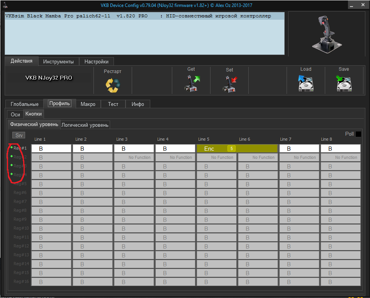This screenshot has height=298, width=370.
Task: Click the Line 5 column header
Action: pyautogui.click(x=204, y=139)
